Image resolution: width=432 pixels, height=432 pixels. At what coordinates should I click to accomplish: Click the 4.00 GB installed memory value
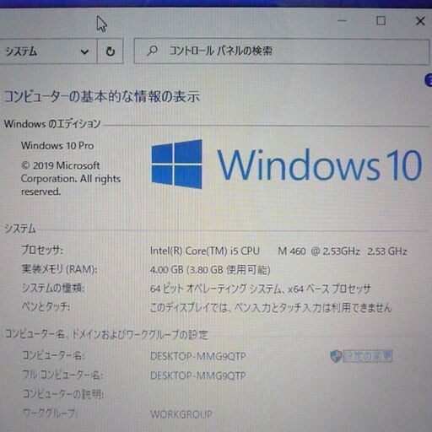point(210,270)
